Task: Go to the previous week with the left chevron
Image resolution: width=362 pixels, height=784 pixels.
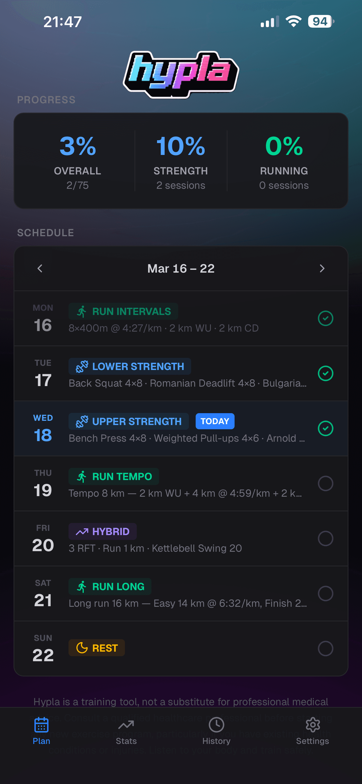Action: tap(40, 268)
